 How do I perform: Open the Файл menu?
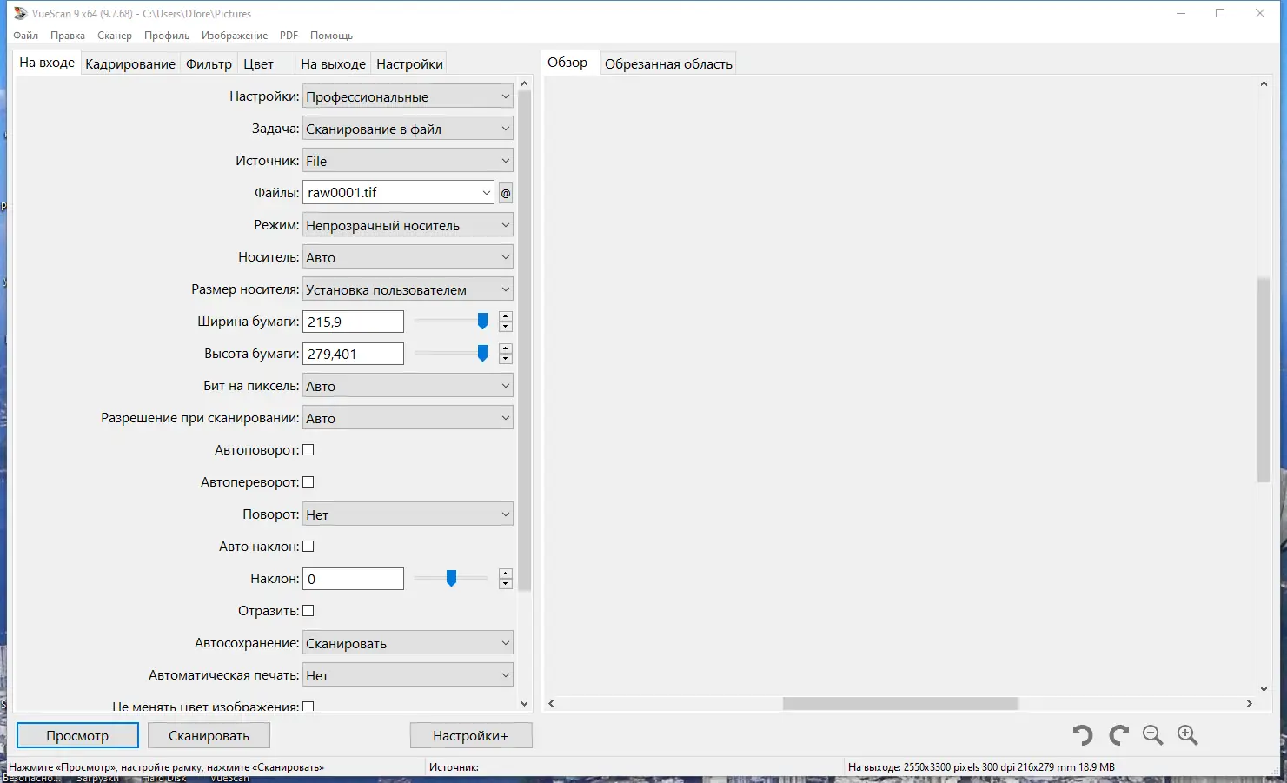pyautogui.click(x=25, y=36)
